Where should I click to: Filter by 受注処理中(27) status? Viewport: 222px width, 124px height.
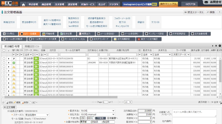click(x=29, y=22)
